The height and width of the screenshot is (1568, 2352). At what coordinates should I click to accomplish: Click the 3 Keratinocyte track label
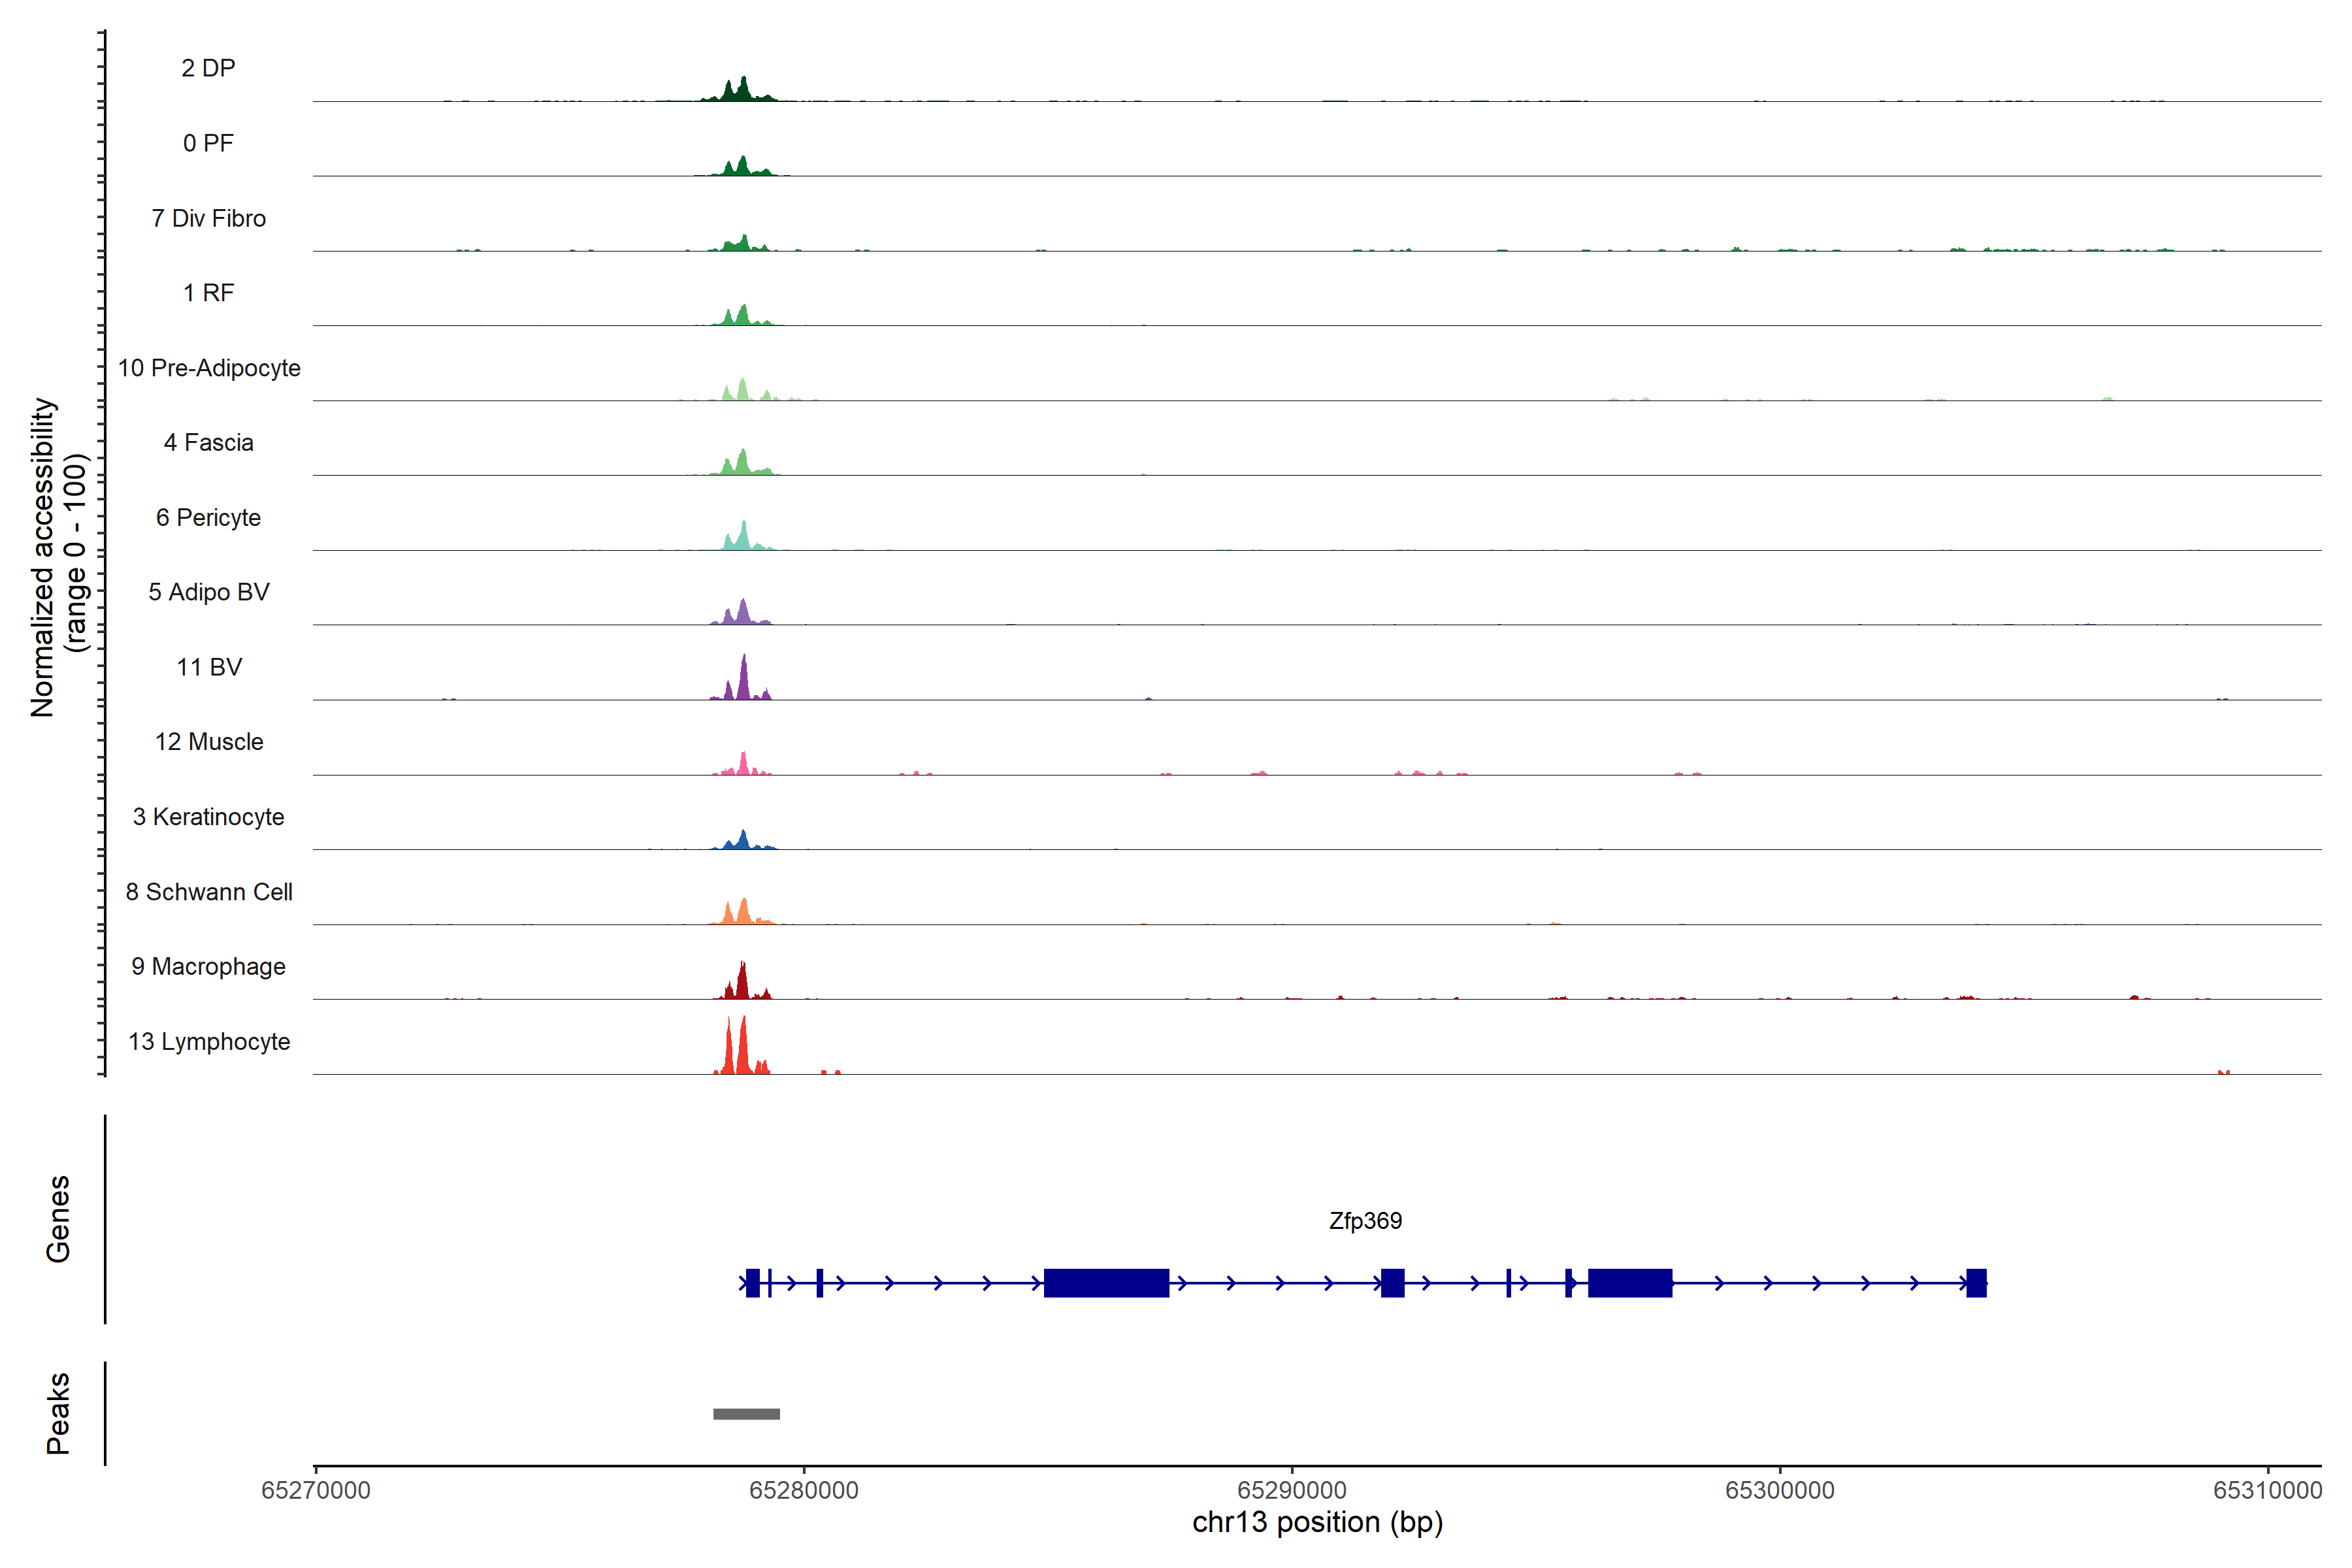pos(208,817)
